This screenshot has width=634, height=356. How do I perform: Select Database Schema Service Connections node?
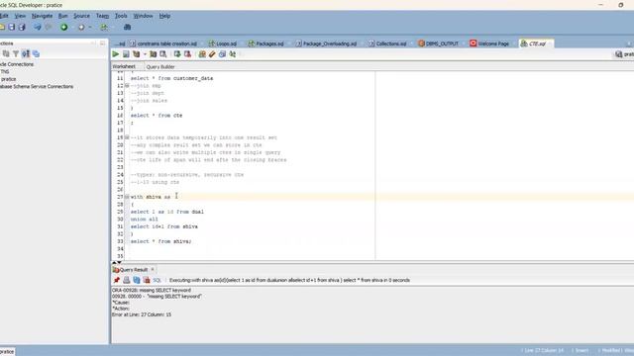point(37,86)
